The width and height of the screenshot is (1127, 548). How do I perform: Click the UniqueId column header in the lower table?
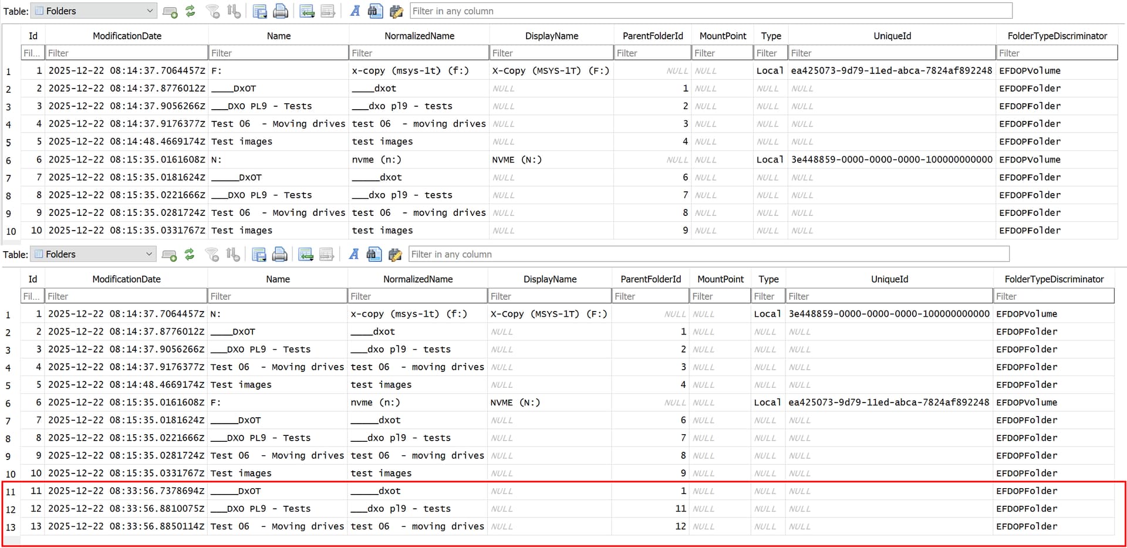(x=889, y=279)
